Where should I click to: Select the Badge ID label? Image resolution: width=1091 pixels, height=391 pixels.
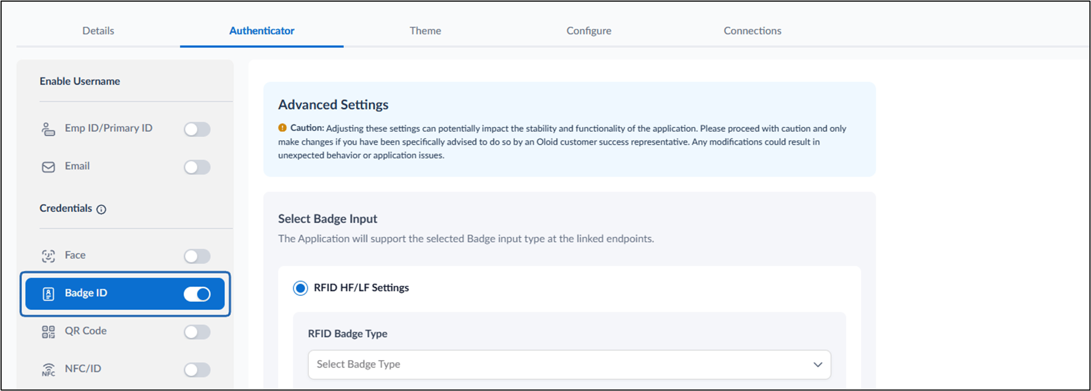[86, 293]
